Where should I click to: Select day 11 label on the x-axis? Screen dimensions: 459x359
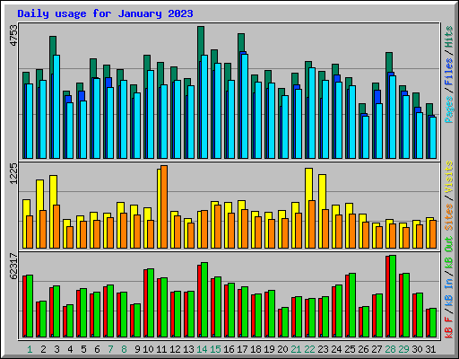(x=161, y=349)
